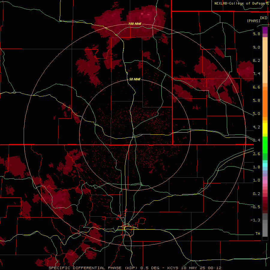Pick the large peach band in color bar
The image size is (270, 270).
click(x=265, y=61)
